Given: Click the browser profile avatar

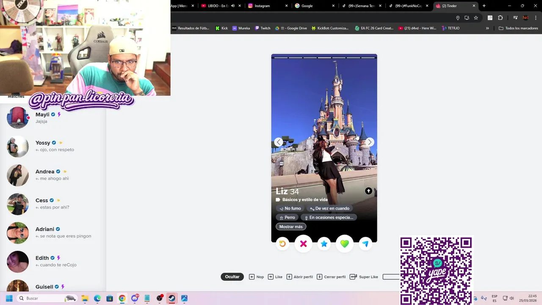Looking at the screenshot, I should click(x=525, y=18).
